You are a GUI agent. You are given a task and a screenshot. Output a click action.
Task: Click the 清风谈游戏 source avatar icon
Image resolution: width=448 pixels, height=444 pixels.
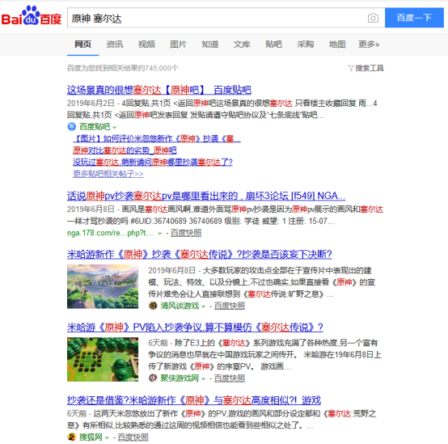click(x=153, y=306)
